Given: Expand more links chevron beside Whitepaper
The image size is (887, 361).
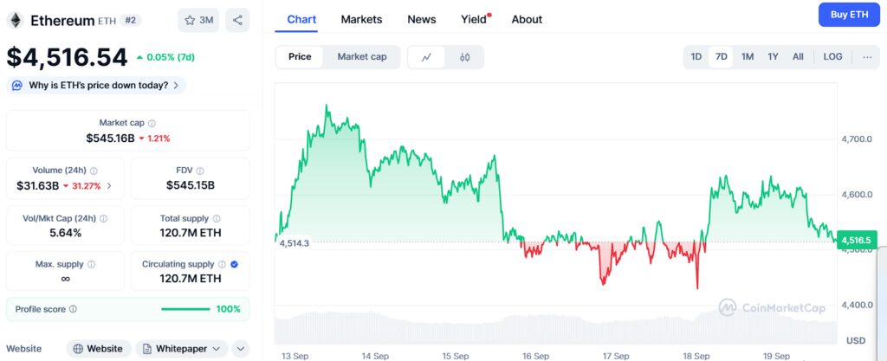Looking at the screenshot, I should [x=241, y=349].
